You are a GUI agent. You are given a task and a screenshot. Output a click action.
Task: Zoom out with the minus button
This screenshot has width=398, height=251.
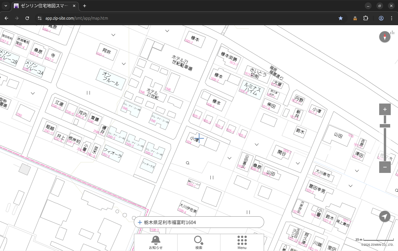coord(385,167)
